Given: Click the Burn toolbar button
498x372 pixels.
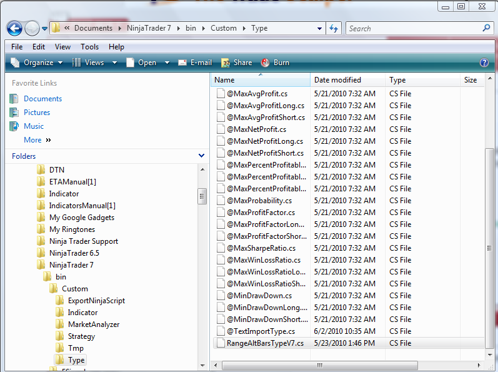Looking at the screenshot, I should (x=275, y=63).
